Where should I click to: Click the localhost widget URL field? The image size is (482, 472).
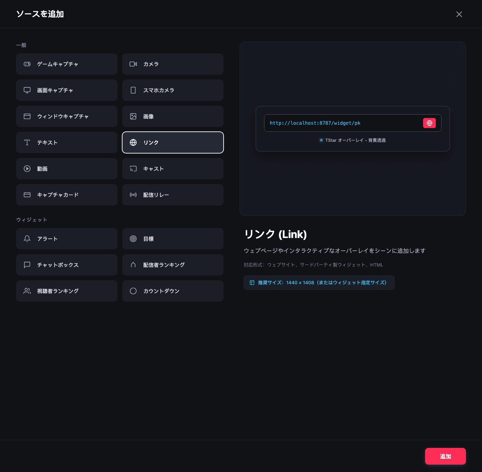(353, 123)
